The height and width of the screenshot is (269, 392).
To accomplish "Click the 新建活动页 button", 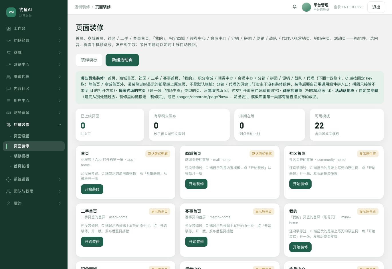I will 122,60.
